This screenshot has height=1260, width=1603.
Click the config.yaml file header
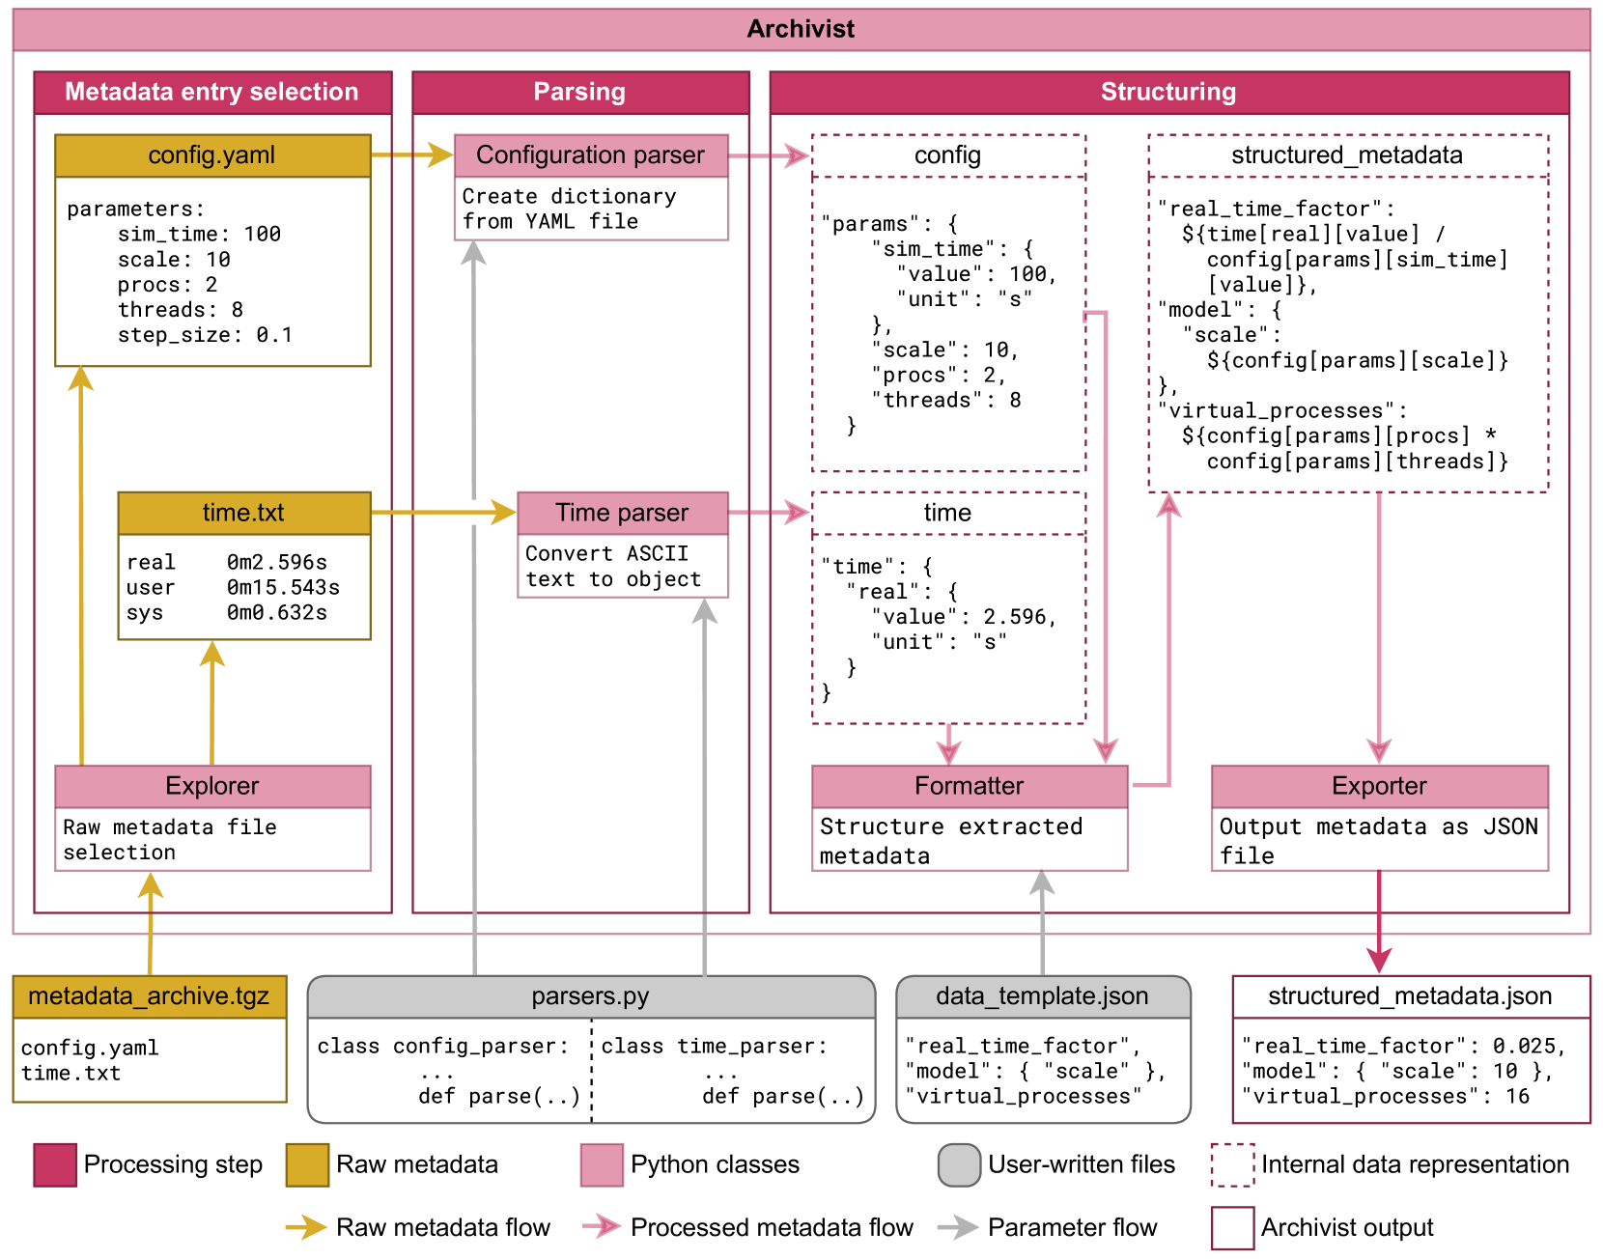(212, 155)
